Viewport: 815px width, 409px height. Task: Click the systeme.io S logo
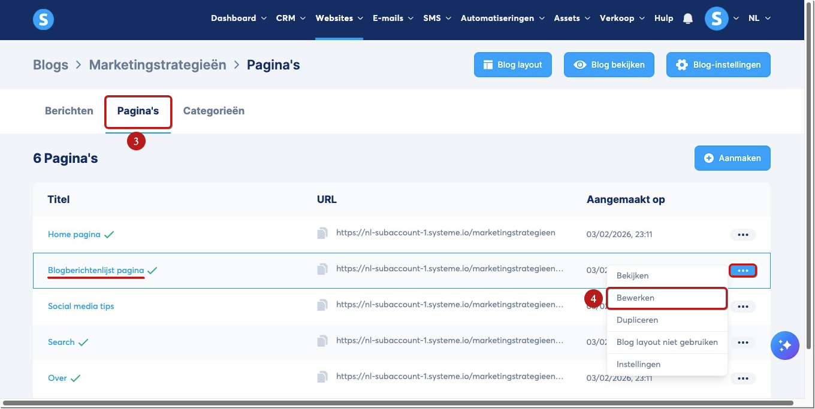[x=43, y=19]
